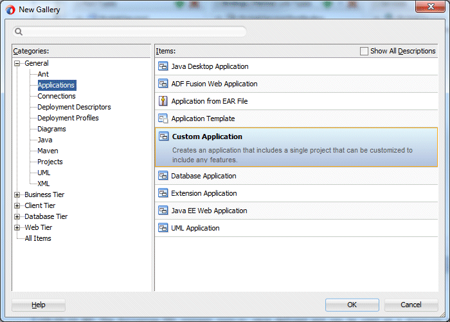Focus the gallery search field

pyautogui.click(x=129, y=32)
